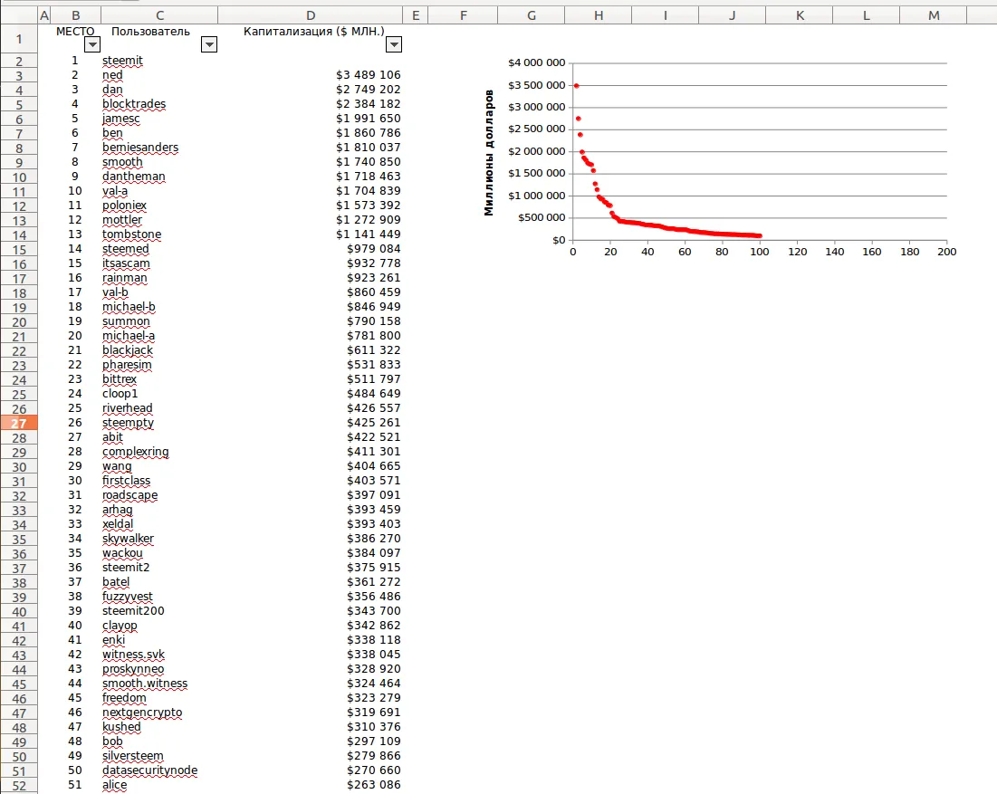Open the Пользователь column filter dropdown
The height and width of the screenshot is (794, 997).
tap(209, 45)
